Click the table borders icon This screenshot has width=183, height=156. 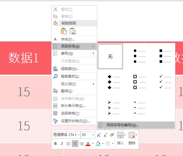point(108,144)
